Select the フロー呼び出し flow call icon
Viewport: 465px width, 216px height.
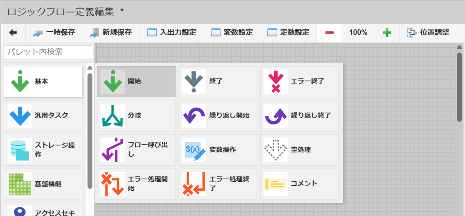[112, 150]
